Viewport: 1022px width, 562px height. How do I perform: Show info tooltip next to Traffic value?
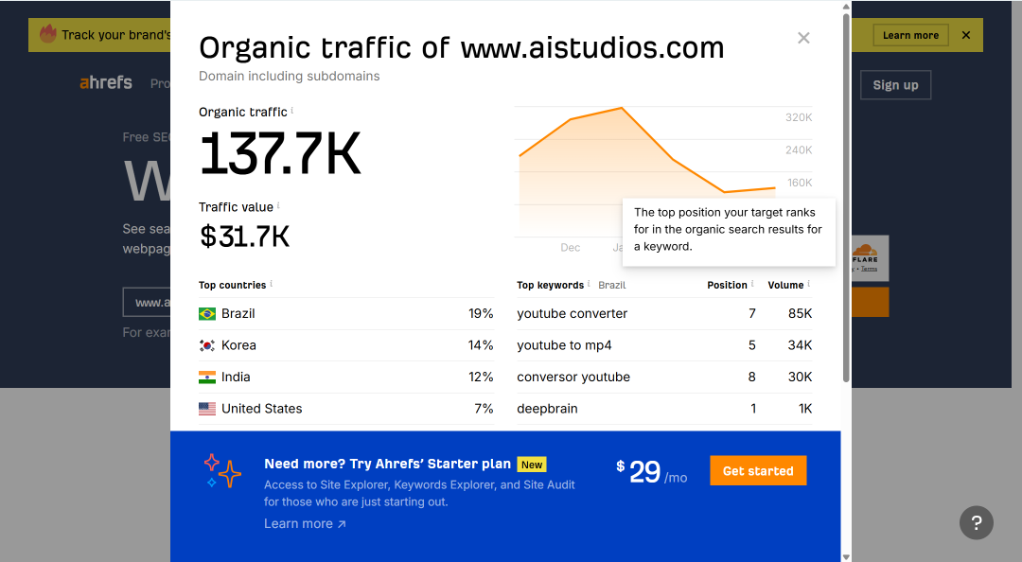tap(278, 205)
